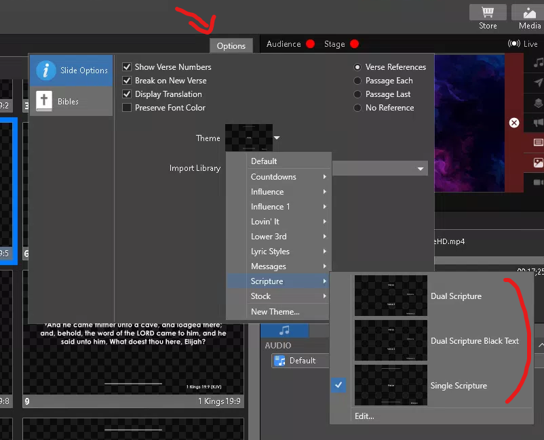This screenshot has width=544, height=440.
Task: Toggle the Audience red output indicator
Action: click(x=311, y=44)
